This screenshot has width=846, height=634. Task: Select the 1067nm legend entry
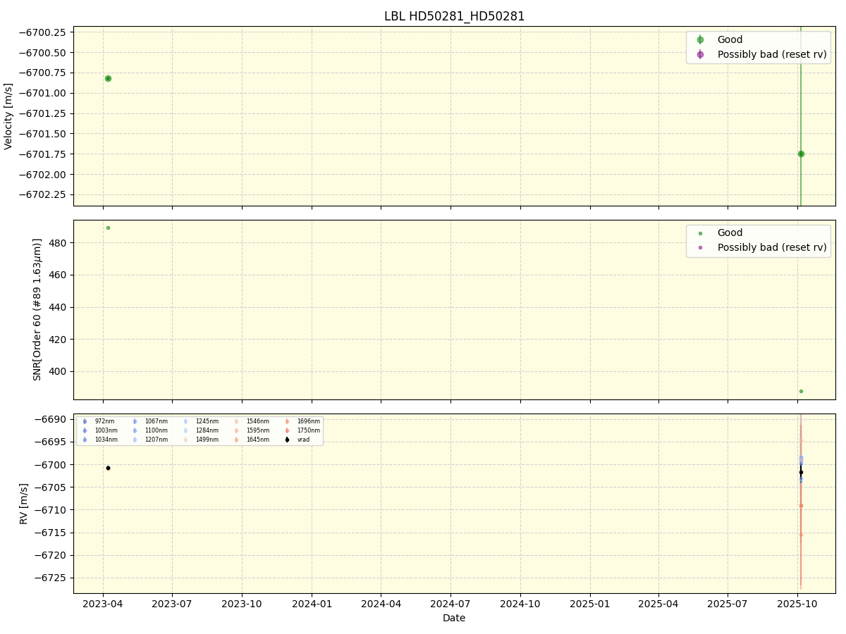pyautogui.click(x=135, y=421)
